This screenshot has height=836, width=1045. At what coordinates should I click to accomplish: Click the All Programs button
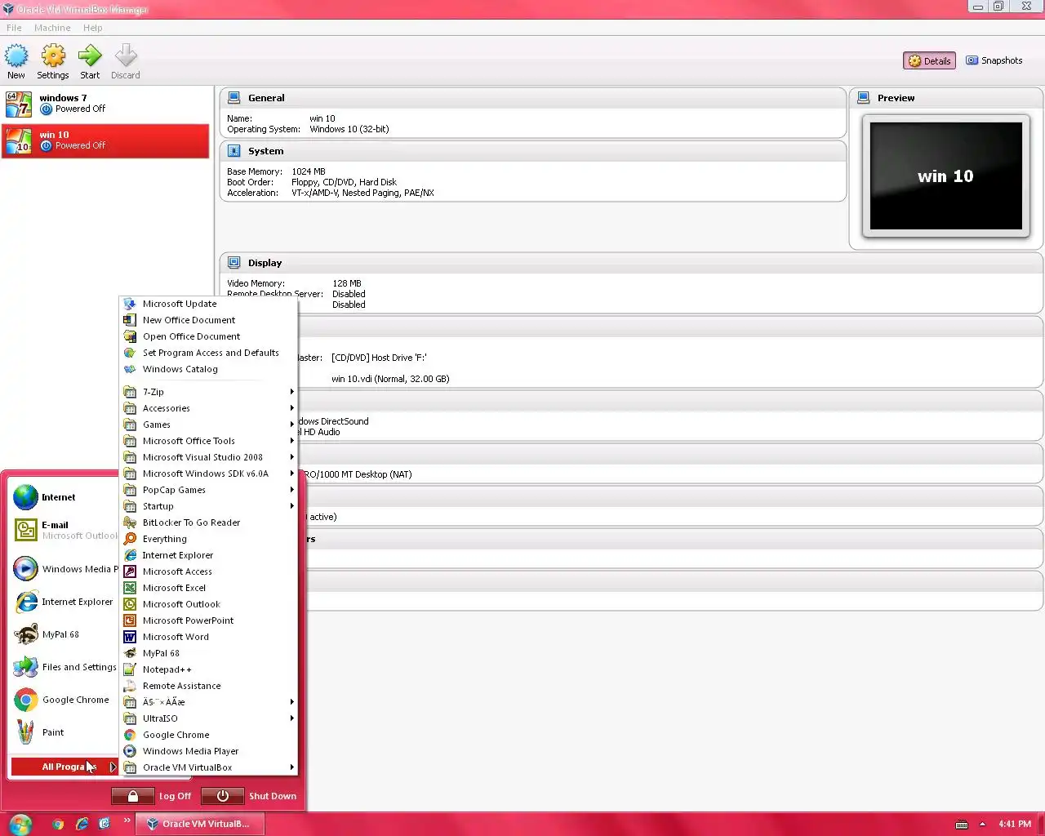point(64,767)
